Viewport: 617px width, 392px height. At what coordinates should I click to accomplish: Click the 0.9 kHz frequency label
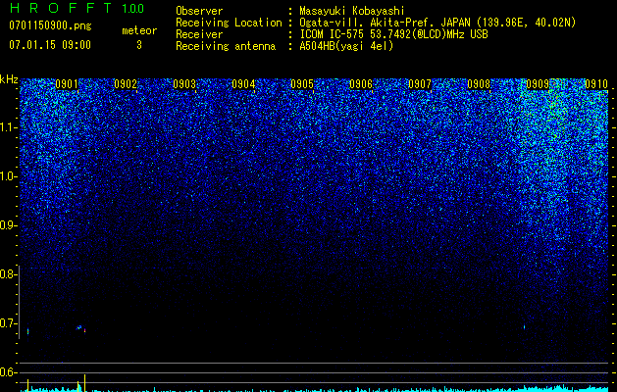7,225
